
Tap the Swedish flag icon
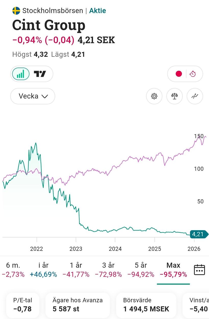coord(16,11)
